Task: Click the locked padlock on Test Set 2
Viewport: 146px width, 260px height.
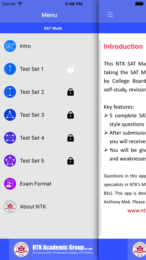Action: pos(71,92)
